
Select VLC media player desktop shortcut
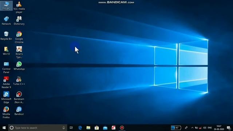[x=19, y=7]
